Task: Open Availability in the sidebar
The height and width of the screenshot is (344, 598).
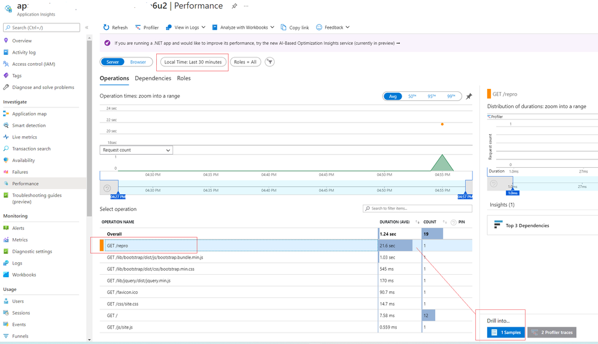Action: click(x=23, y=160)
